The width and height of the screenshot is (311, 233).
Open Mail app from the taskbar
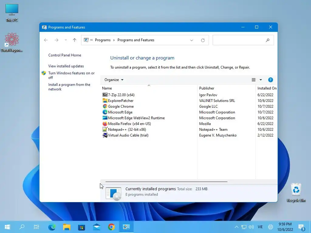point(97,227)
